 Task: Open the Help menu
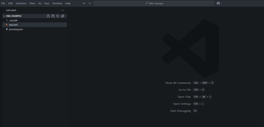click(68, 3)
